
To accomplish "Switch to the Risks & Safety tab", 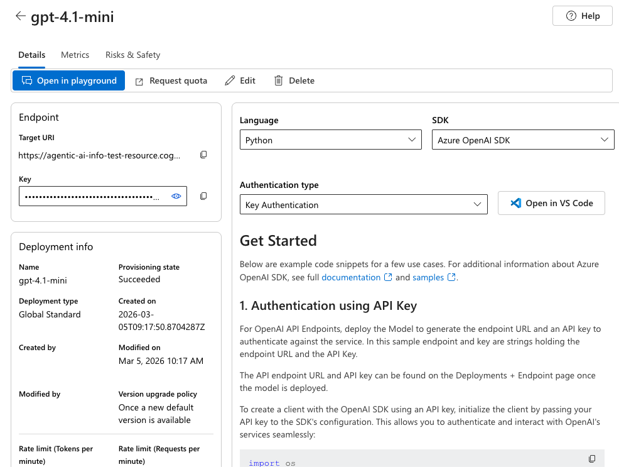I will pos(132,55).
